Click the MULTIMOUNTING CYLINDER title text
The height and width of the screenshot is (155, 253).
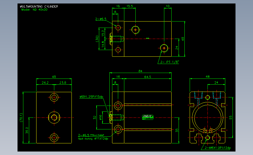39,6
